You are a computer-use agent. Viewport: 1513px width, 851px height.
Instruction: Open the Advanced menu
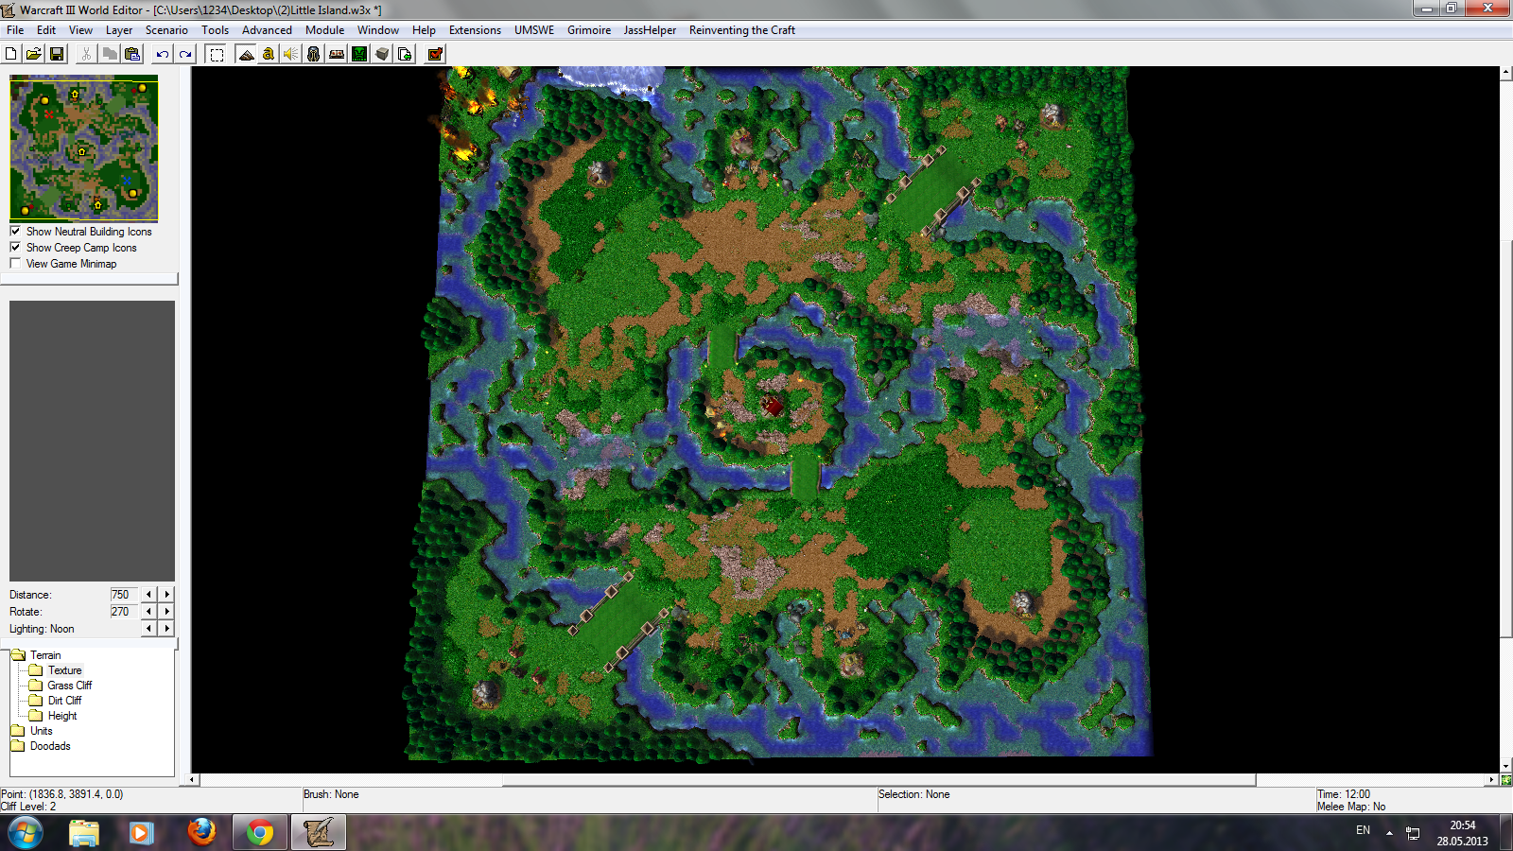tap(267, 30)
